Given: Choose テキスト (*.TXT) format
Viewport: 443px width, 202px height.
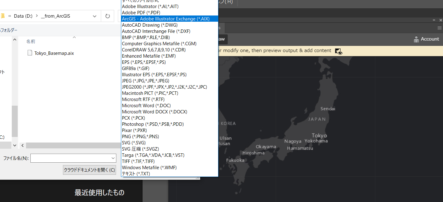Looking at the screenshot, I should coord(170,173).
